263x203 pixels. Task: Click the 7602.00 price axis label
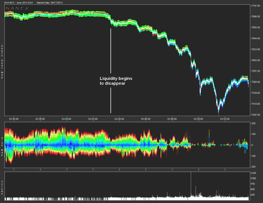pos(256,60)
